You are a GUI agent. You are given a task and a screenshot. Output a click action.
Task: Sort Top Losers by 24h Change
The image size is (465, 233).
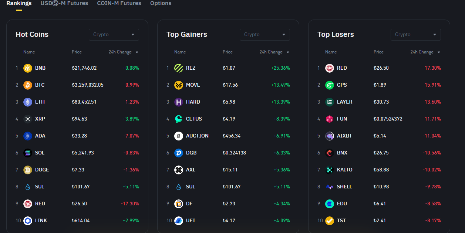[x=425, y=52]
